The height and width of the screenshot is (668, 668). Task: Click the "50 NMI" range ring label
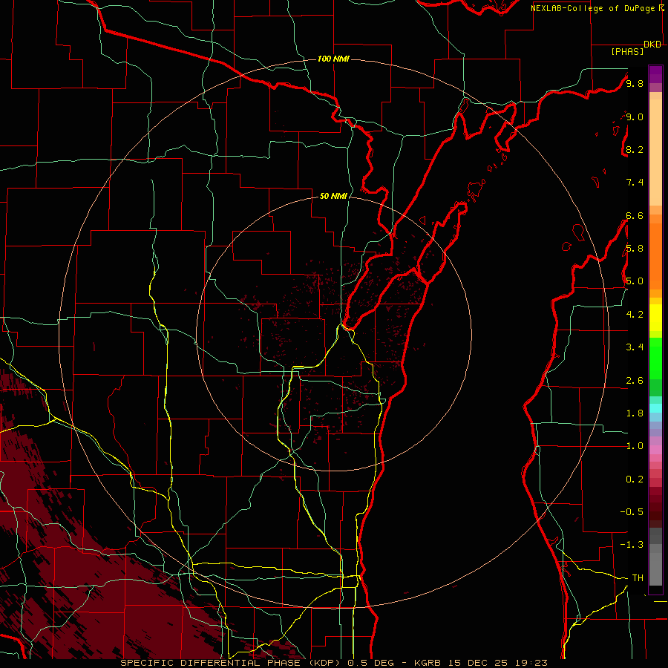pos(333,196)
